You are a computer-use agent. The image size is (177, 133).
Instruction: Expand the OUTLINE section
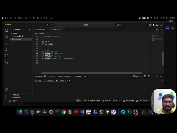pos(16,95)
